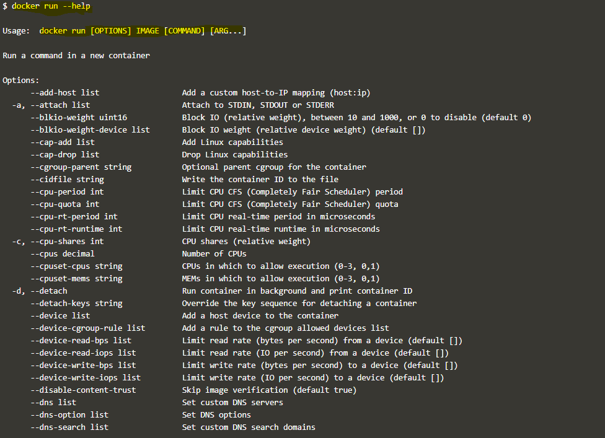Viewport: 605px width, 438px height.
Task: Click "Set custom DNS servers" description
Action: pos(232,403)
